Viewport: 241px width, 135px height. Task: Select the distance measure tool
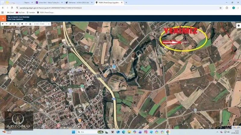point(26,24)
